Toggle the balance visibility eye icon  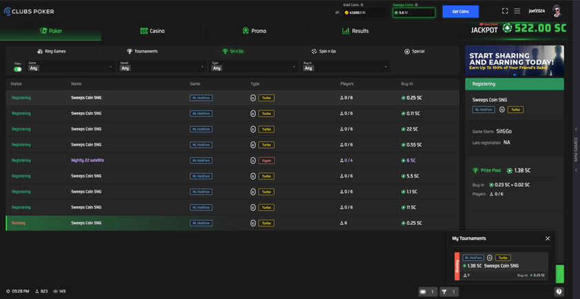tap(338, 12)
